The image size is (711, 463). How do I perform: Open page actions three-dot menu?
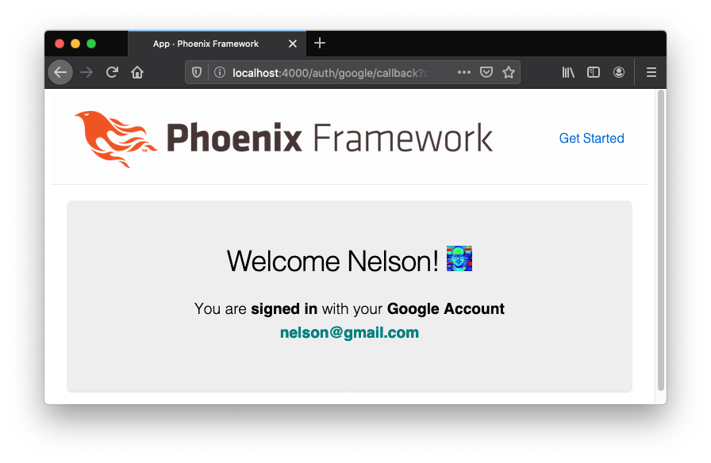pos(464,72)
